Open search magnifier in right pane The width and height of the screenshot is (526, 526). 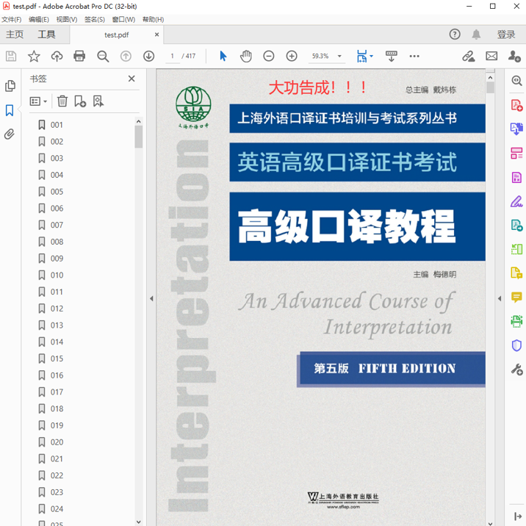pos(516,81)
